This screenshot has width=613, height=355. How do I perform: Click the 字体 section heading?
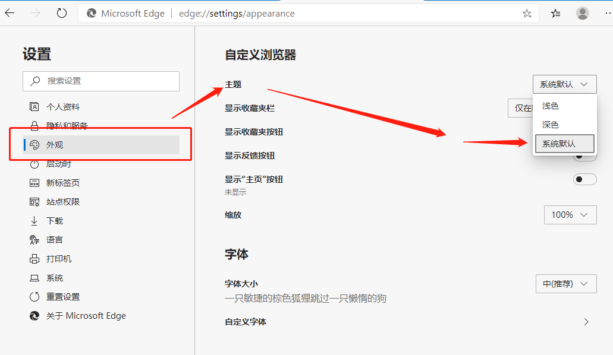click(x=237, y=255)
